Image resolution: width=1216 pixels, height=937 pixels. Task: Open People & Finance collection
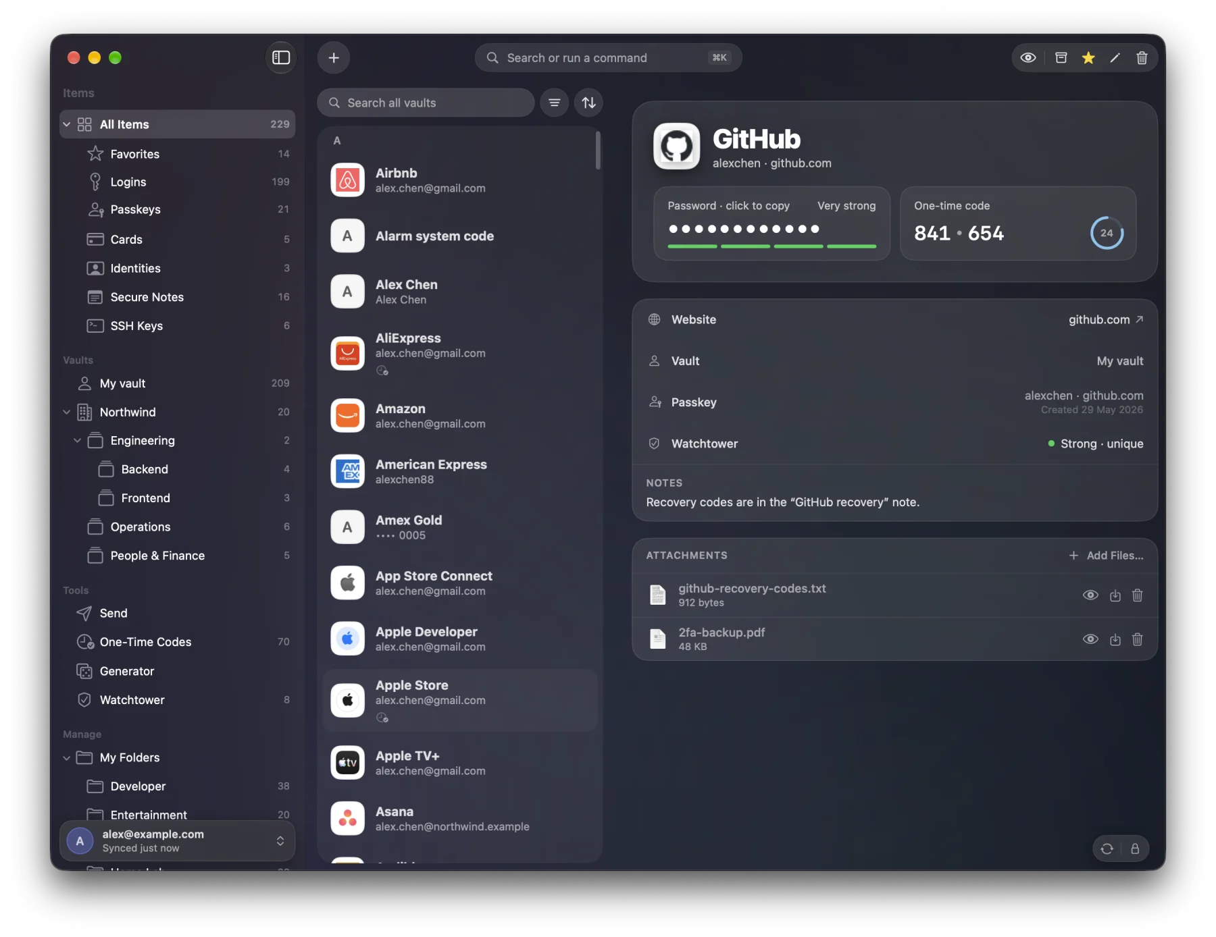point(178,556)
